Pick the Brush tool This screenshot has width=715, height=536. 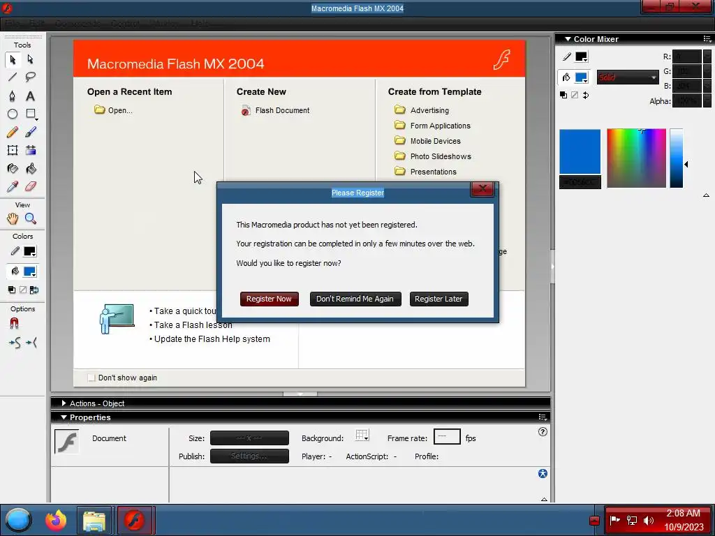pyautogui.click(x=31, y=132)
